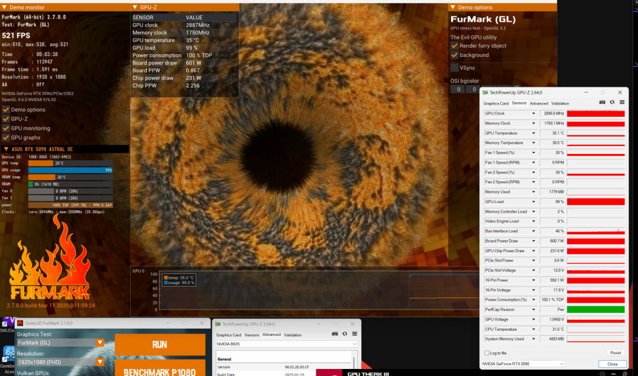Open the Resolution dropdown arrow
Viewport: 638px width, 376px height.
pyautogui.click(x=100, y=362)
